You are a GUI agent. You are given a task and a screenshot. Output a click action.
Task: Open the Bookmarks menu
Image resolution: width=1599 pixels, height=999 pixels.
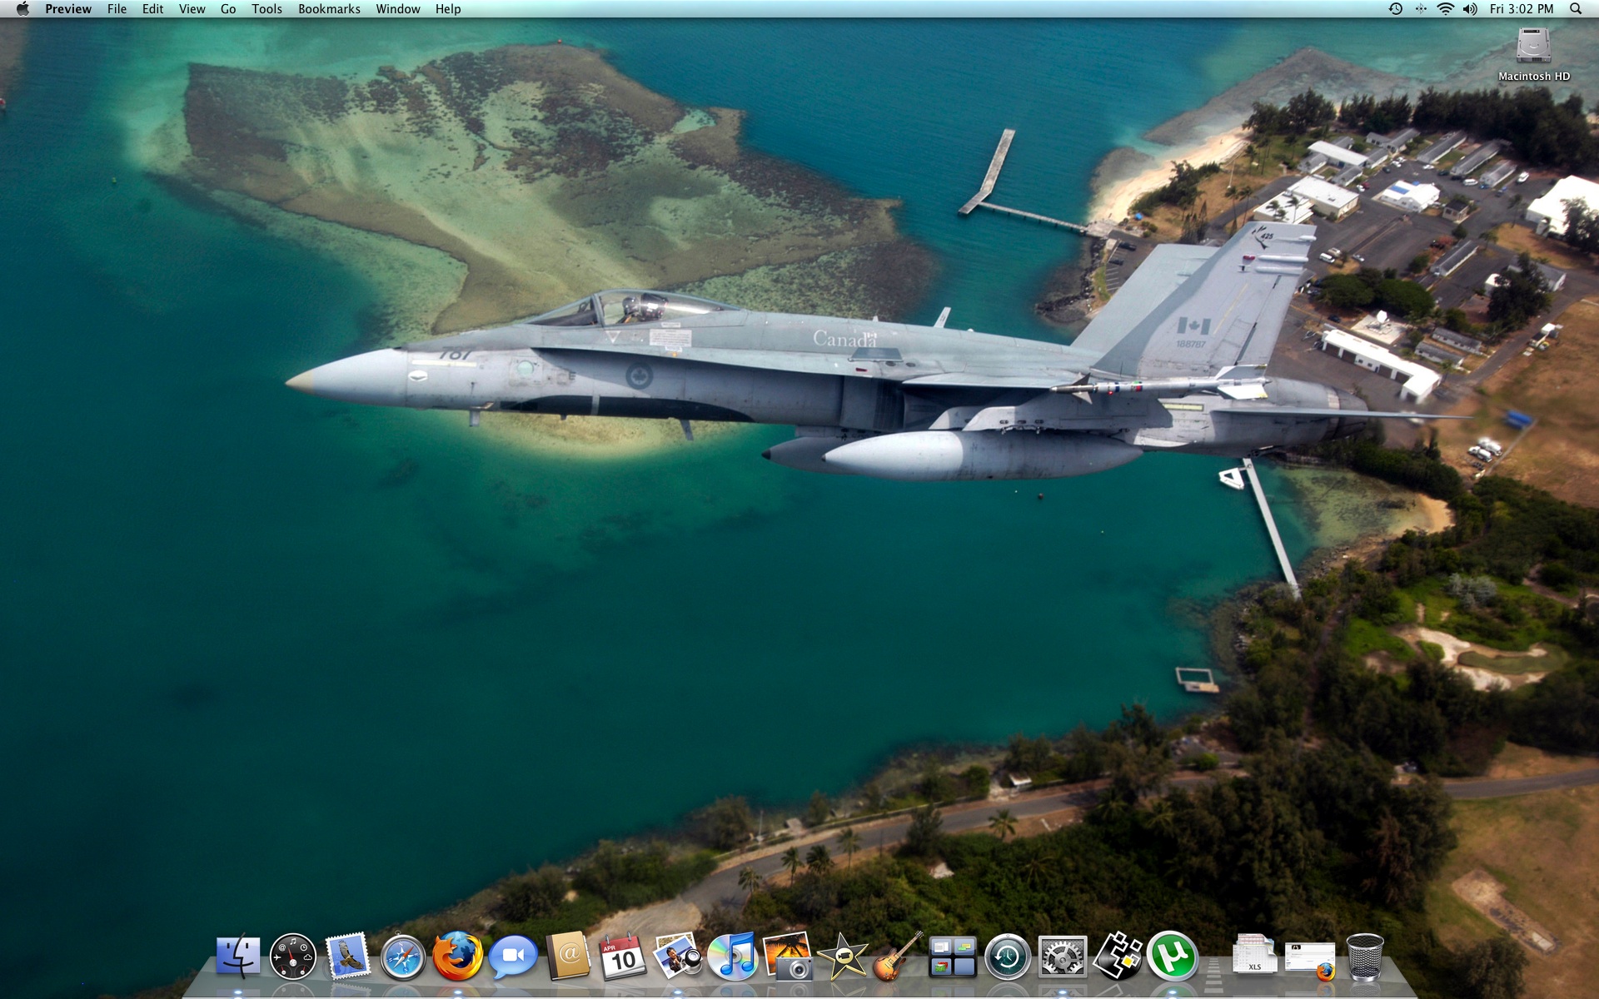pyautogui.click(x=330, y=9)
